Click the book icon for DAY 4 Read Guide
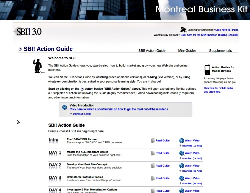The height and width of the screenshot is (193, 250). click(x=153, y=191)
